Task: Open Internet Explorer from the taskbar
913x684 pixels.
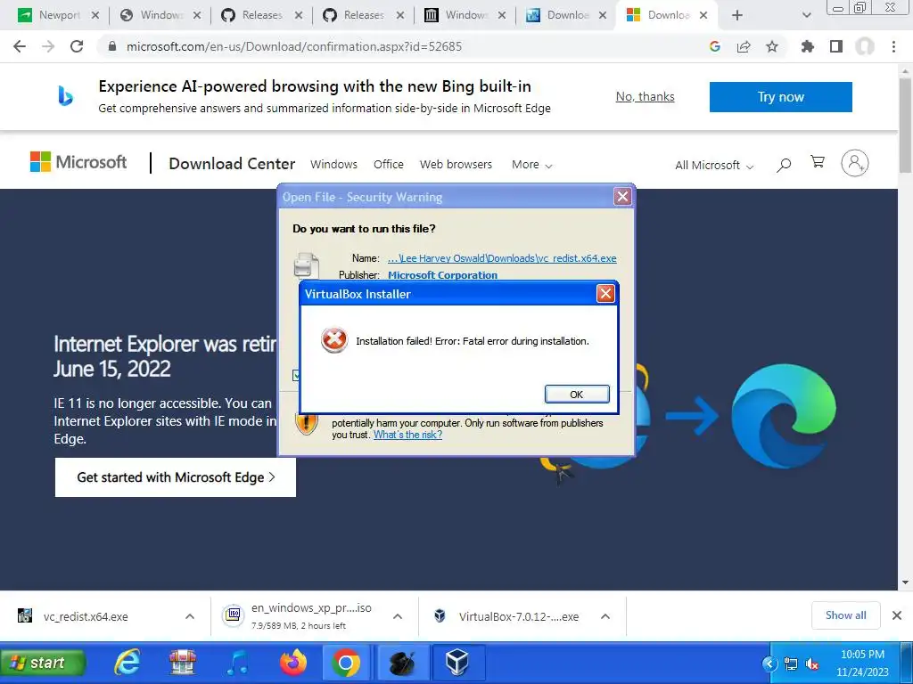Action: click(127, 663)
